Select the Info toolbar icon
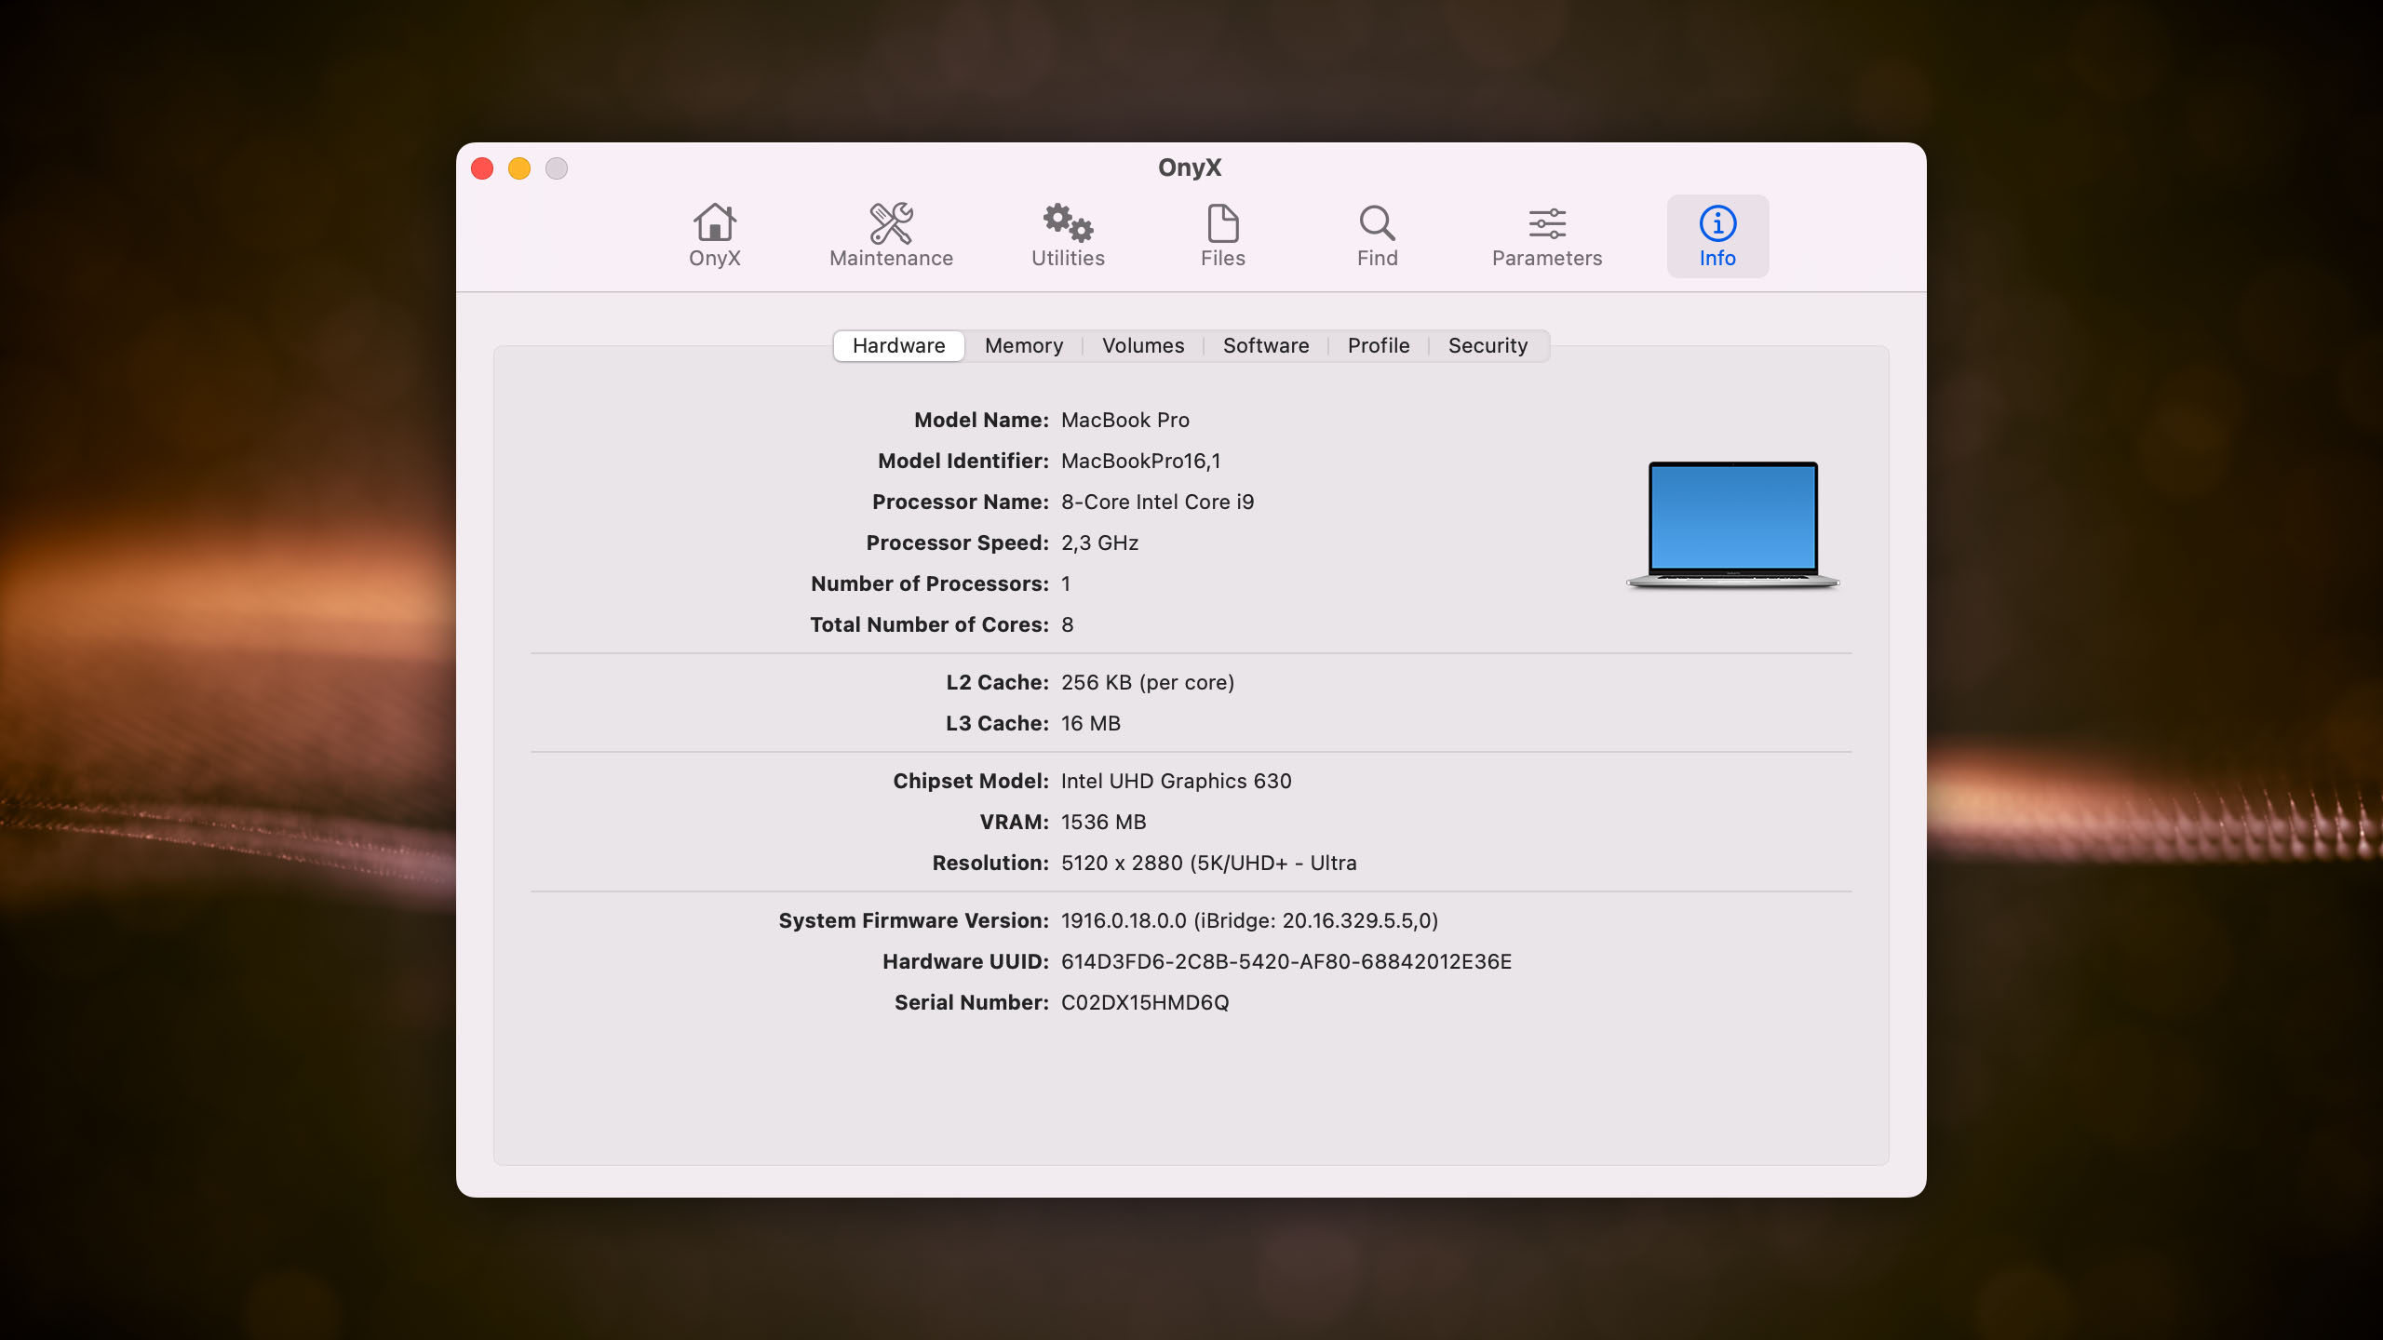The image size is (2383, 1340). tap(1717, 236)
